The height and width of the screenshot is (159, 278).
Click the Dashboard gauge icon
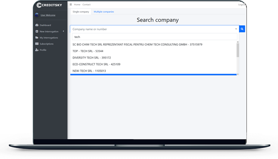point(37,25)
